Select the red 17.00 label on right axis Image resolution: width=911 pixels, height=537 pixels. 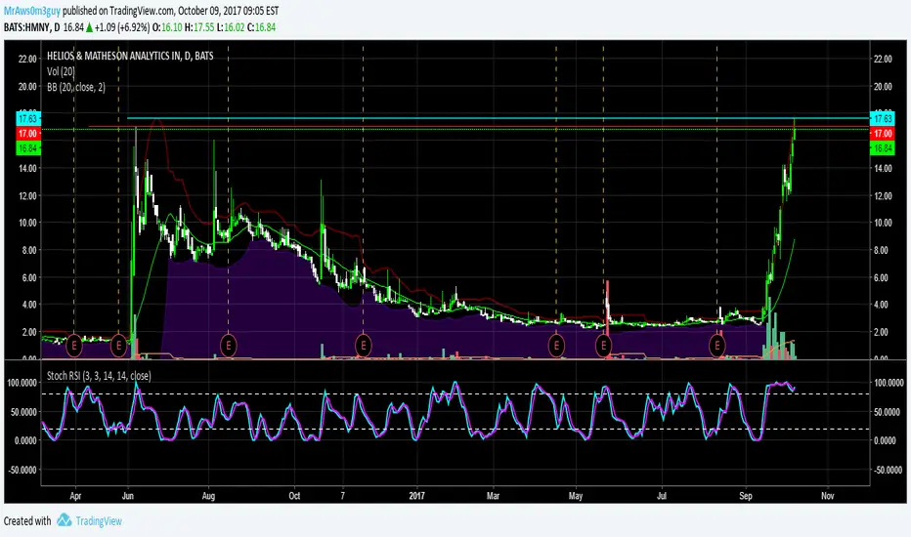click(x=883, y=134)
